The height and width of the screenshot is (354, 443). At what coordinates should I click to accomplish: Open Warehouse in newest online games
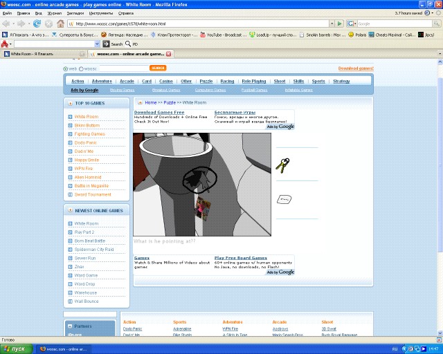[x=86, y=292]
